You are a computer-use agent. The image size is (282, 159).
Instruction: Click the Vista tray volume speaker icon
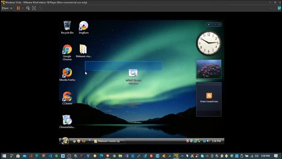[208, 141]
